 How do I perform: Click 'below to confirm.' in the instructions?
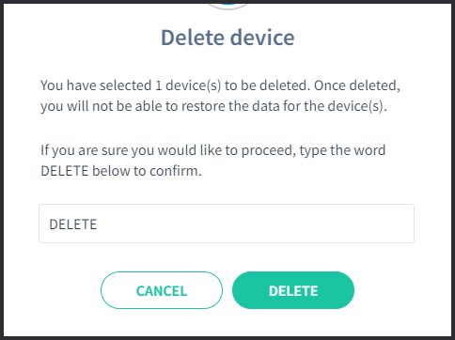147,171
